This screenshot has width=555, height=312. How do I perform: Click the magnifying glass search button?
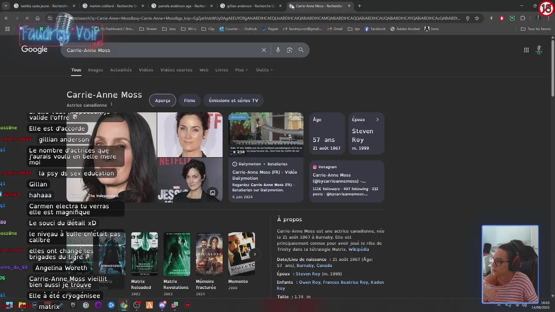(x=301, y=50)
